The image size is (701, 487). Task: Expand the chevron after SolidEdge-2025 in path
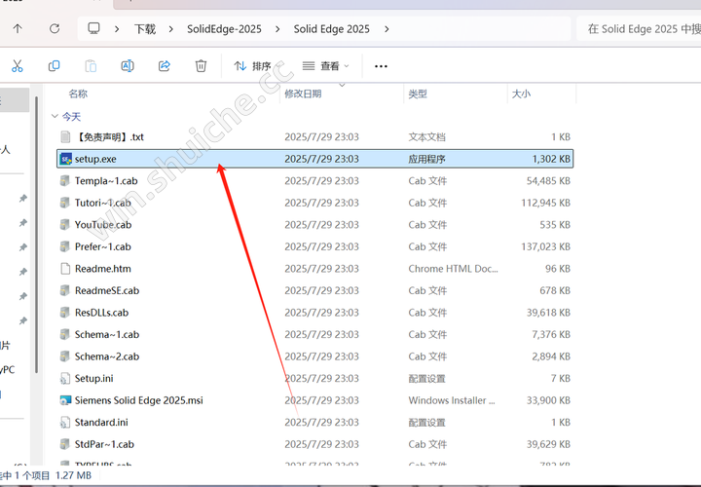click(277, 29)
